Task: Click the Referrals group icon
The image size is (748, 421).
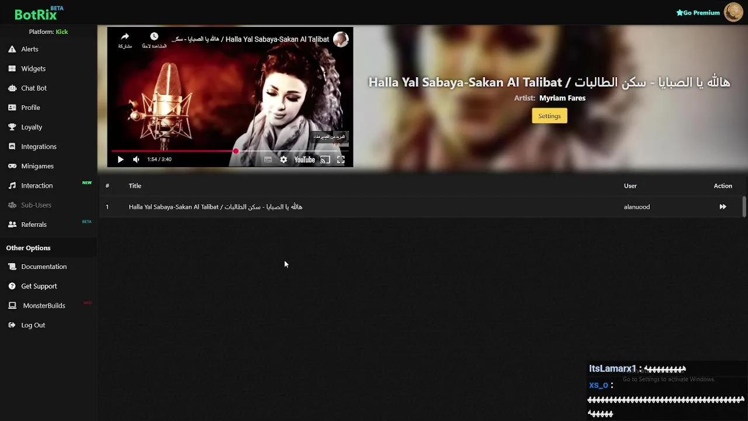Action: click(x=12, y=225)
